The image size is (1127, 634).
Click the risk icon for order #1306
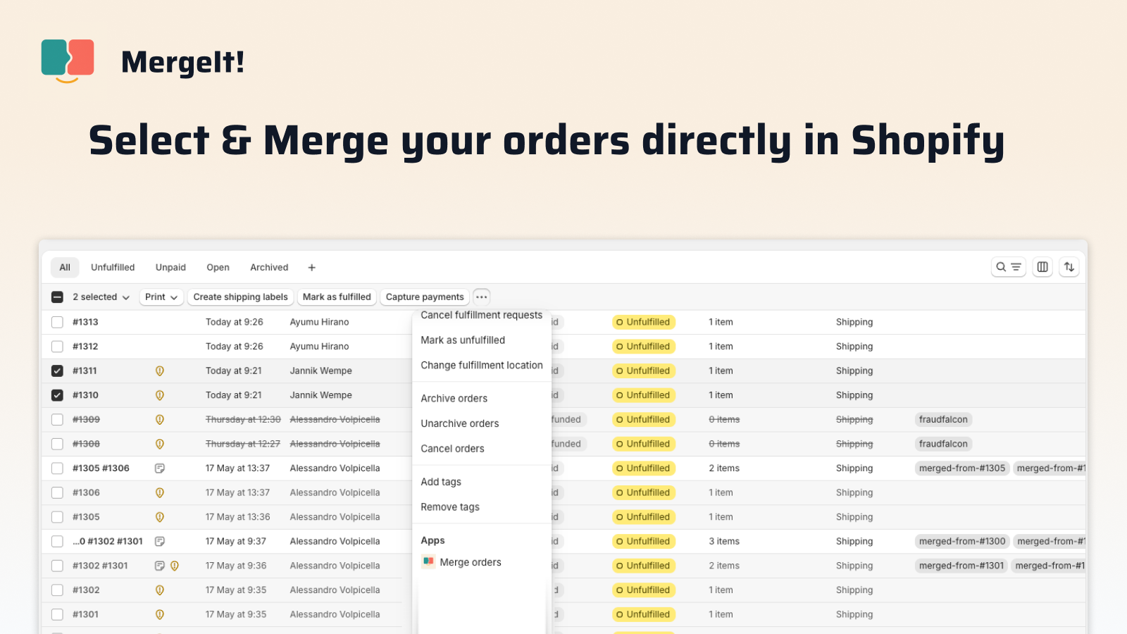click(x=160, y=492)
